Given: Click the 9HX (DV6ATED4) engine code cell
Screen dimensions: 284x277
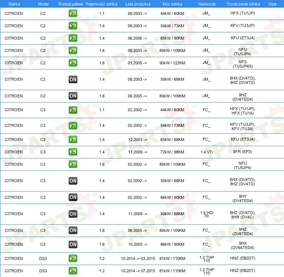Looking at the screenshot, I should coord(243,245).
